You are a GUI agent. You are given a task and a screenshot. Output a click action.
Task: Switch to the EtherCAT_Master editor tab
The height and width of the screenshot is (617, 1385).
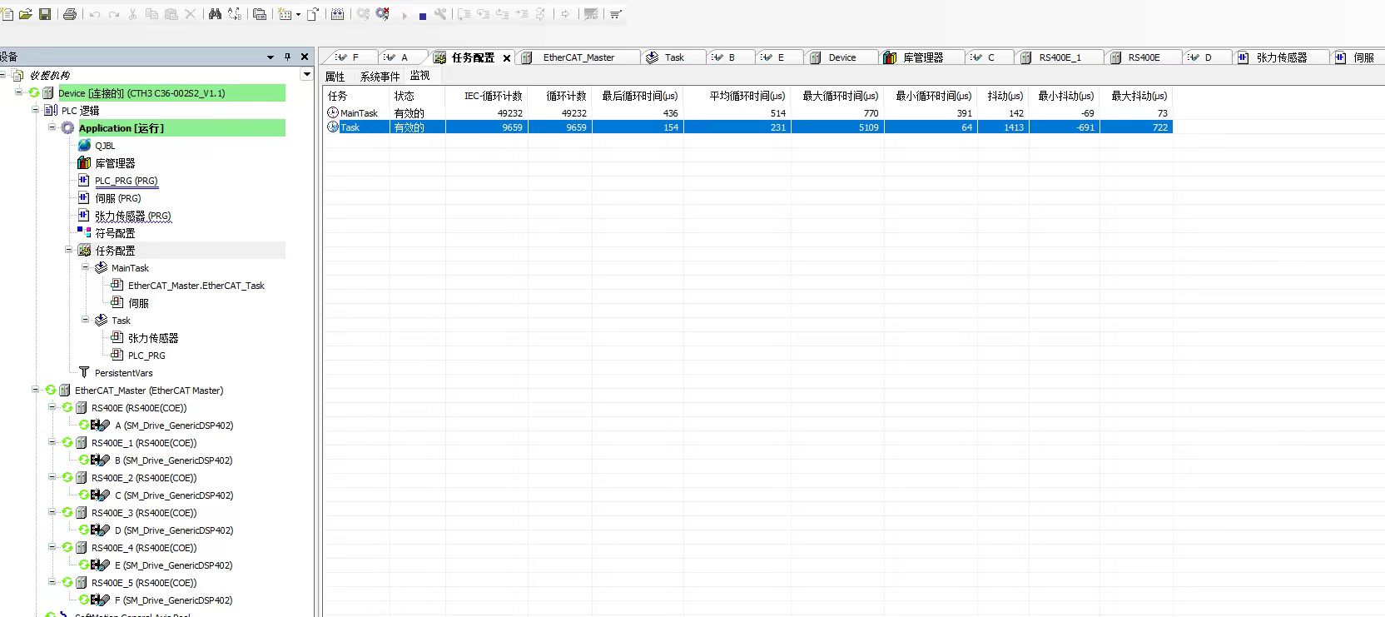(578, 57)
